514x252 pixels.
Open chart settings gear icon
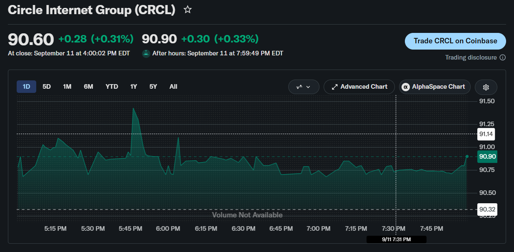click(486, 87)
